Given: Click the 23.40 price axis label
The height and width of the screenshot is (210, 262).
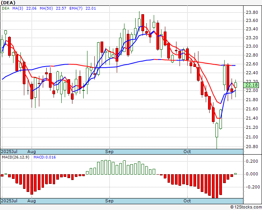Looking at the screenshot, I should tap(252, 29).
